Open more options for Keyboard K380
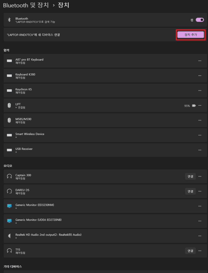Screen dimensions: 208x273 (200, 76)
